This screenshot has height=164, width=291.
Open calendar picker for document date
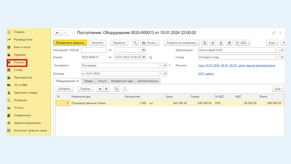tap(144, 58)
